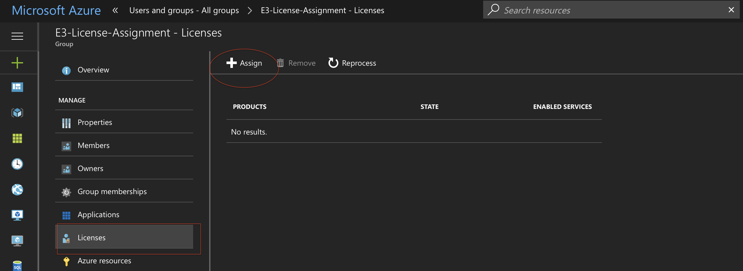Open Group memberships menu item
Screen dimensions: 743x271
point(124,192)
